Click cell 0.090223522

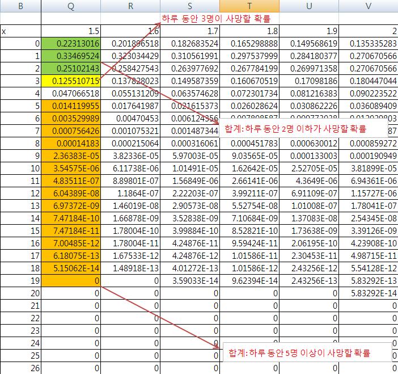pyautogui.click(x=369, y=94)
